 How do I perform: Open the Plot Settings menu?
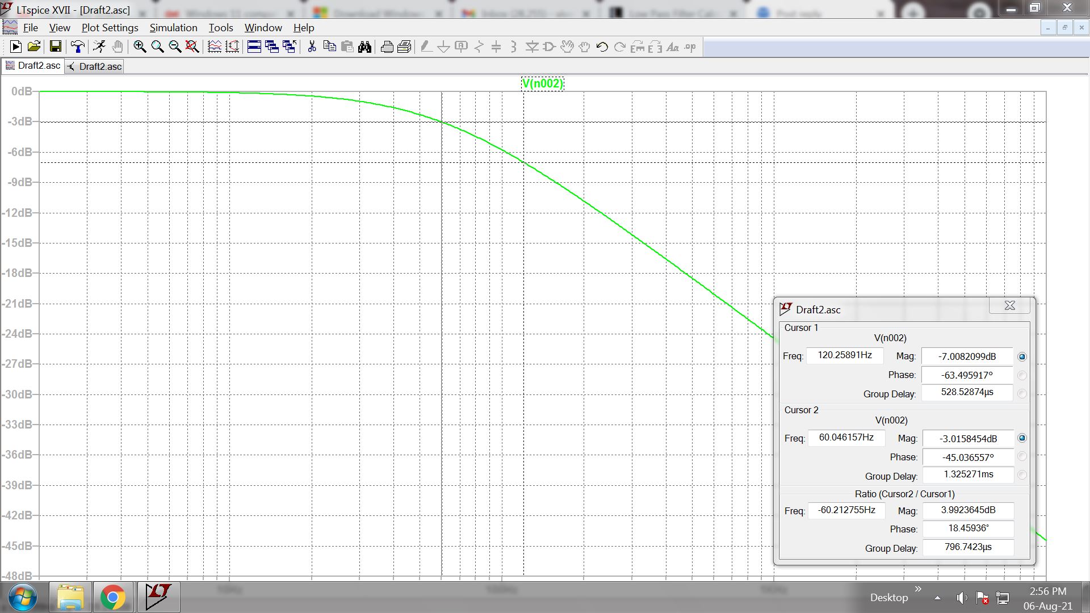110,28
